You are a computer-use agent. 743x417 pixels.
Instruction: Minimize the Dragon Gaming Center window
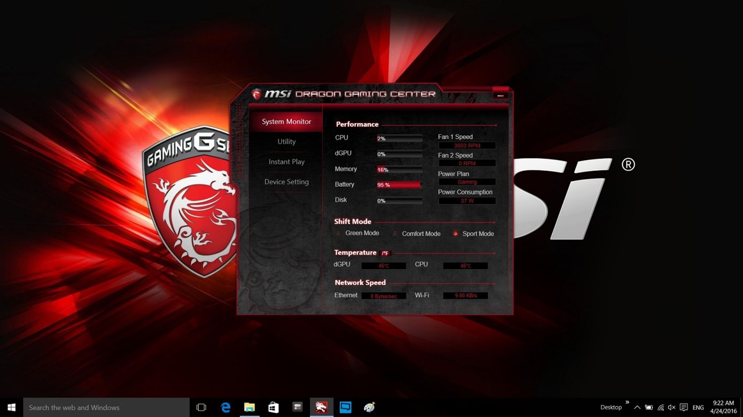click(500, 95)
